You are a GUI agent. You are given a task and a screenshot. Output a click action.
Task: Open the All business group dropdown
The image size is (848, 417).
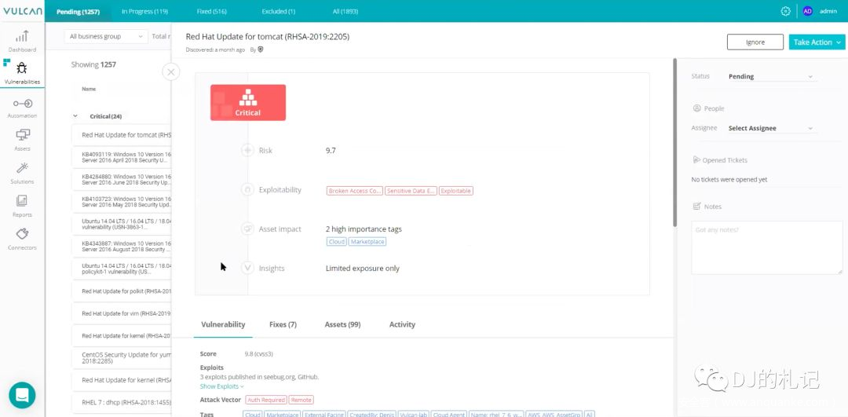click(x=105, y=36)
